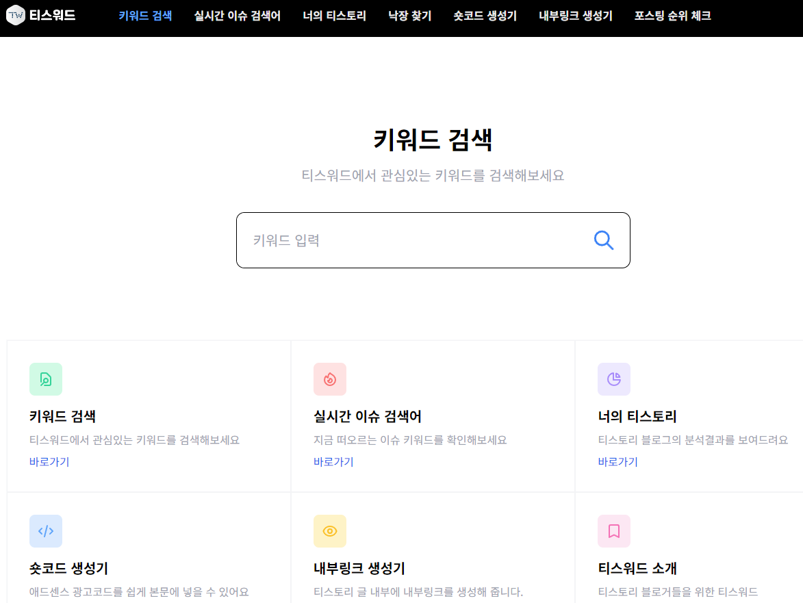Go to 너의 티스토리 in top navigation
Image resolution: width=803 pixels, height=603 pixels.
[335, 16]
